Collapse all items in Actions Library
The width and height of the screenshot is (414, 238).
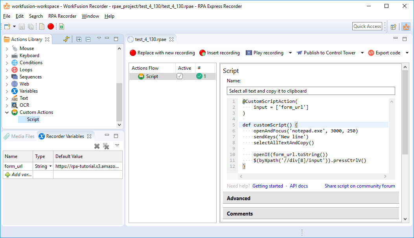tap(88, 39)
